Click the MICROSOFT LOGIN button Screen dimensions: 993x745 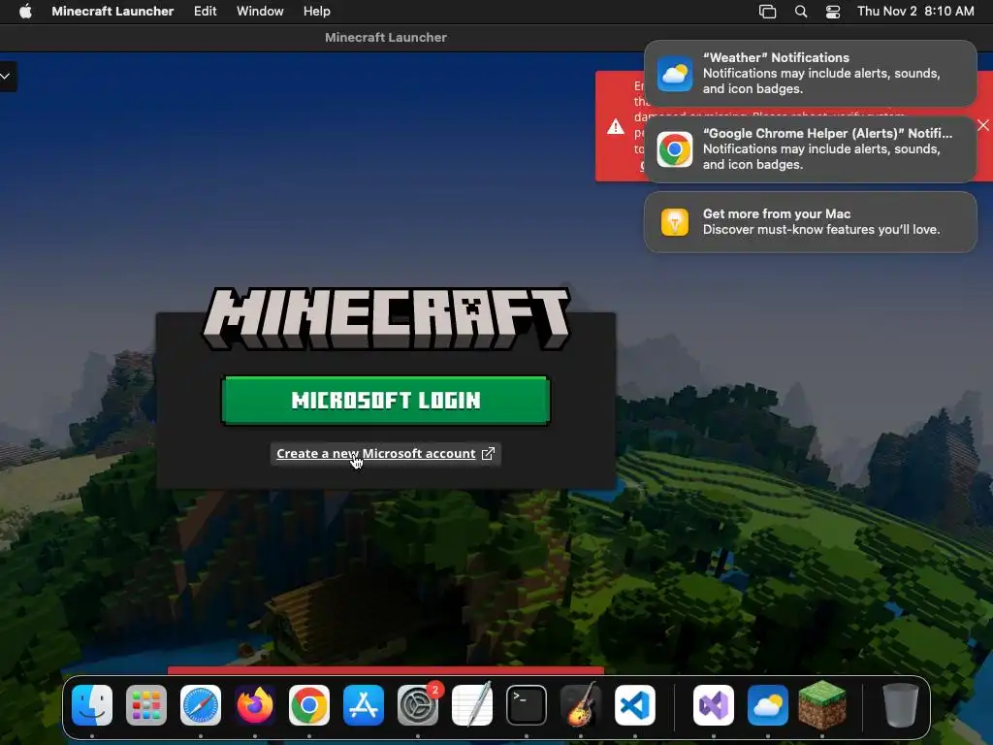tap(386, 401)
